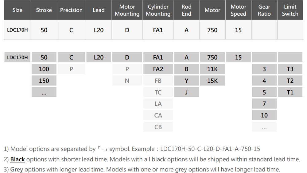Select grey P precision option
The image size is (307, 173).
point(71,69)
